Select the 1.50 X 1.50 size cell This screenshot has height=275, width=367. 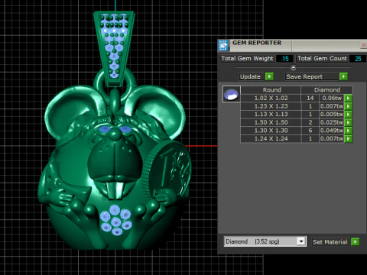tap(271, 122)
